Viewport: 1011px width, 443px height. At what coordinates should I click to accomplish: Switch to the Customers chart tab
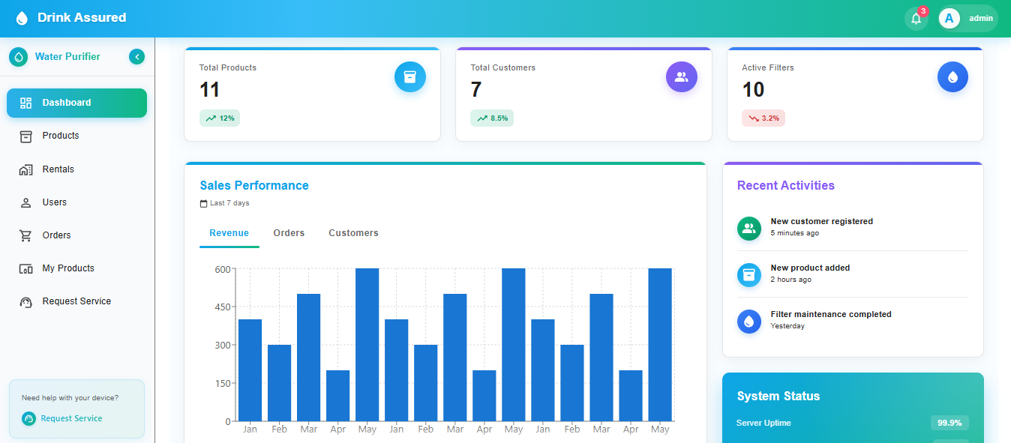click(353, 233)
